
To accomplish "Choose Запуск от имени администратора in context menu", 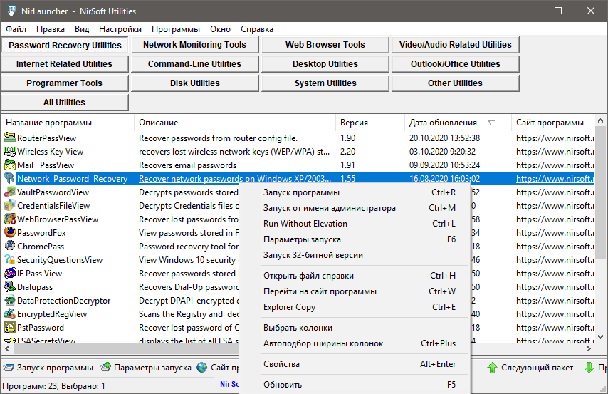I will point(329,208).
